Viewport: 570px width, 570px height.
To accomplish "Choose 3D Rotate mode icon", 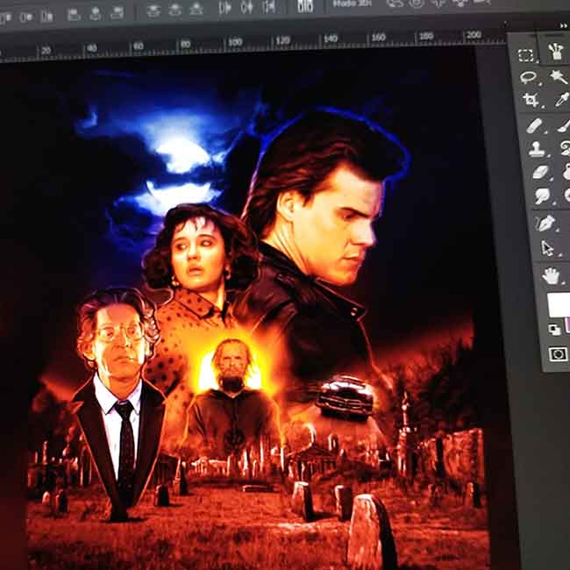I will (395, 4).
